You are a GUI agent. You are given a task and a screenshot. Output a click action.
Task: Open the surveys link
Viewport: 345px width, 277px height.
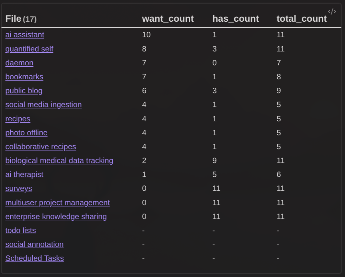[19, 188]
